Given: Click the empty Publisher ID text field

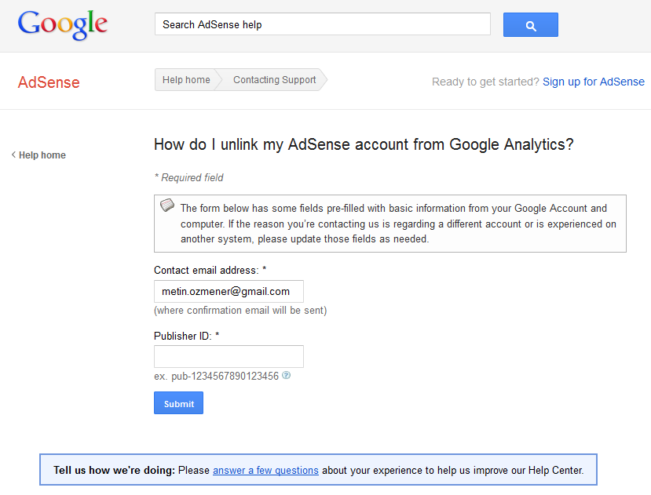Looking at the screenshot, I should [229, 357].
